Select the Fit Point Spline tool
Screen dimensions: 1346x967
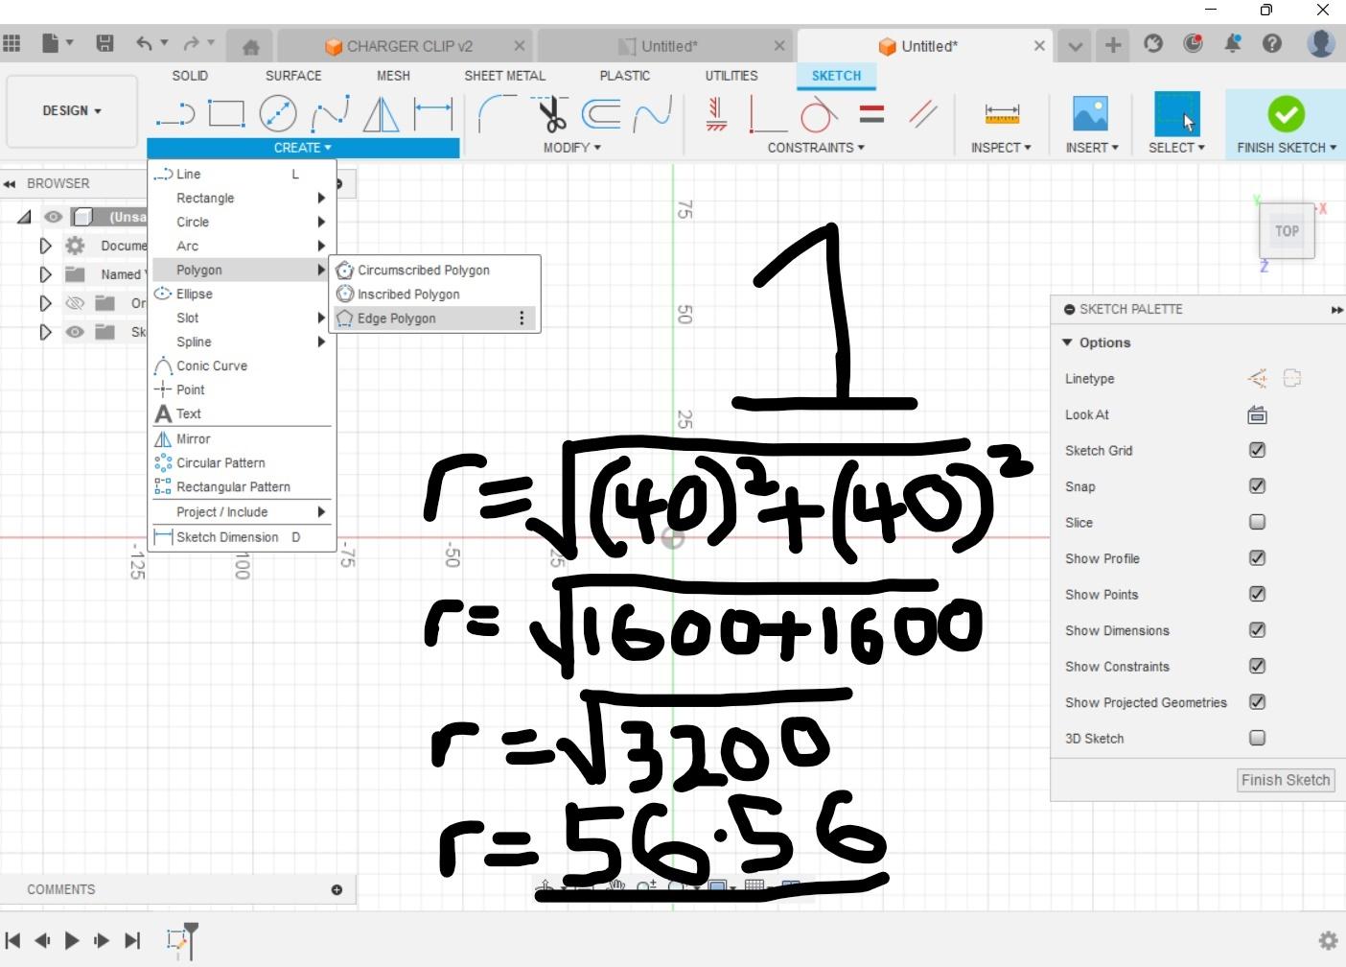point(330,113)
